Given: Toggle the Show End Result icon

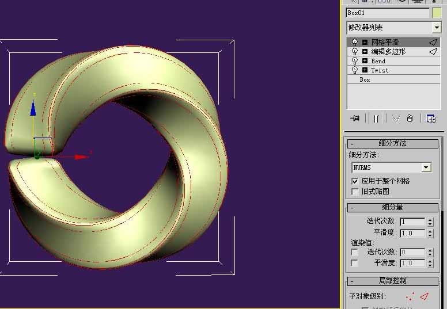Looking at the screenshot, I should (x=376, y=119).
